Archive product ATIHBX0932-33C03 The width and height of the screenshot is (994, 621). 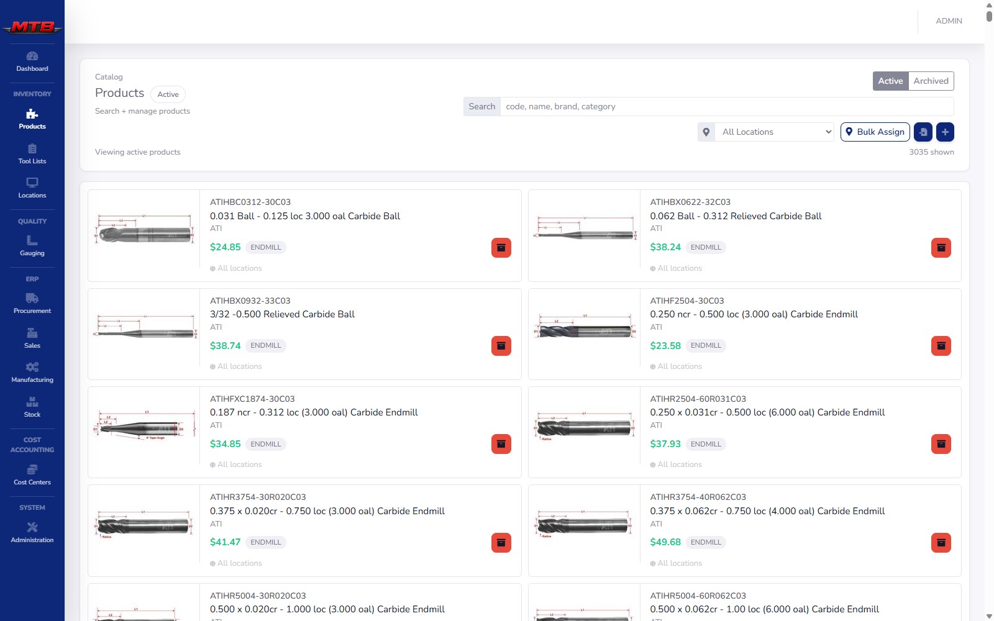501,346
